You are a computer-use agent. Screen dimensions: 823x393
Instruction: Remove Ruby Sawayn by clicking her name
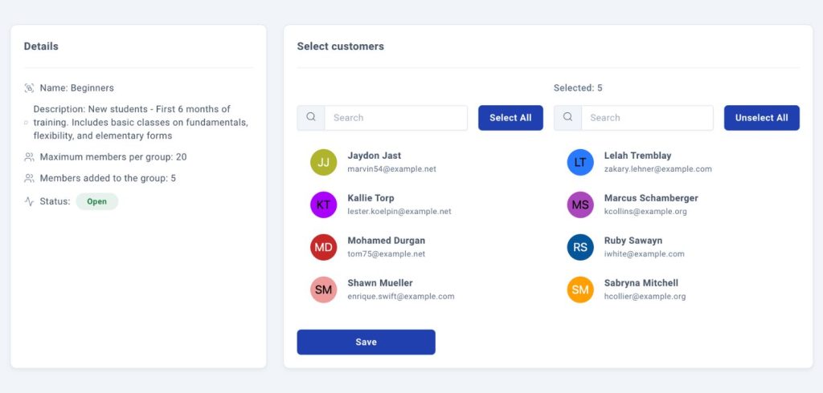pos(633,241)
